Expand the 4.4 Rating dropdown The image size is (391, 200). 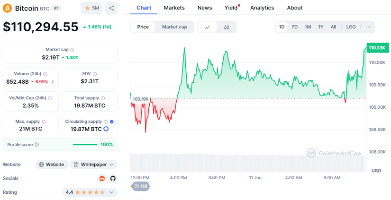tap(90, 192)
